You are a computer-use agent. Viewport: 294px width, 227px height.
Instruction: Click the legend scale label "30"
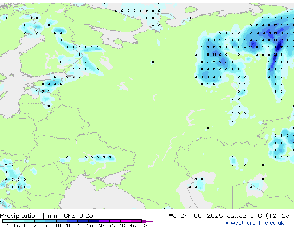[101, 225]
